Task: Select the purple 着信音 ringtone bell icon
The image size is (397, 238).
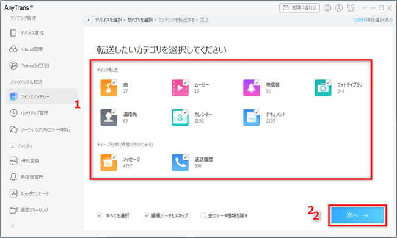Action: coord(252,88)
